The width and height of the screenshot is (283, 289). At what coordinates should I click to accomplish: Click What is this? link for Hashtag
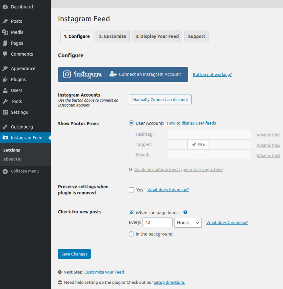coord(269,135)
